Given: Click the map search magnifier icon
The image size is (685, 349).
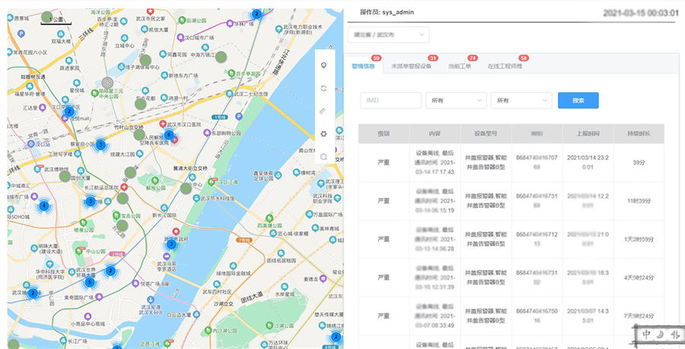Looking at the screenshot, I should 324,157.
